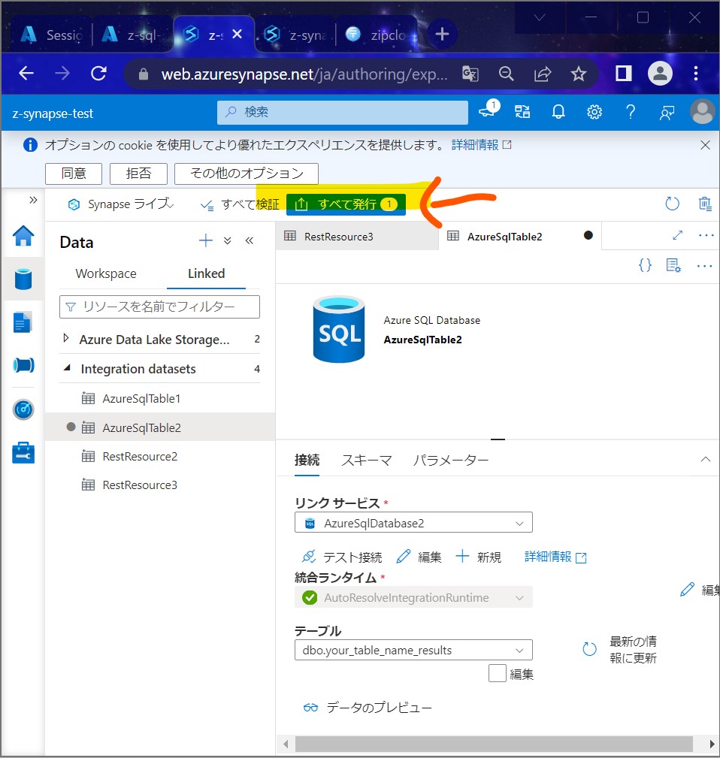Open the Data hub cylinder icon
720x758 pixels.
pos(23,279)
